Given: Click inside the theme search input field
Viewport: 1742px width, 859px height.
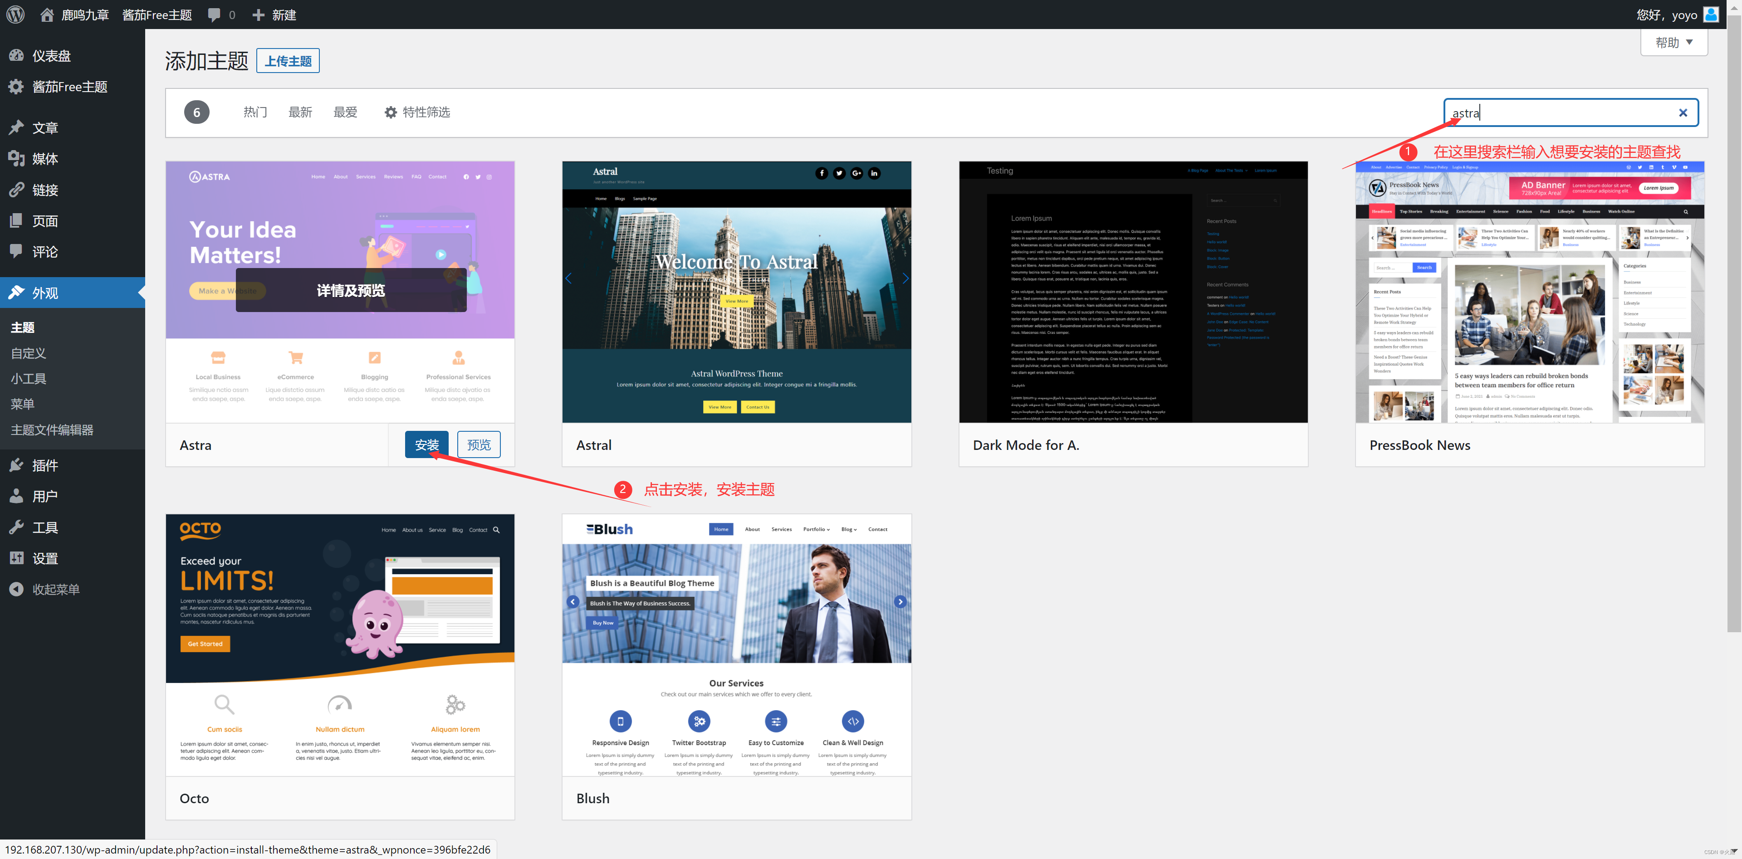Looking at the screenshot, I should [x=1556, y=111].
